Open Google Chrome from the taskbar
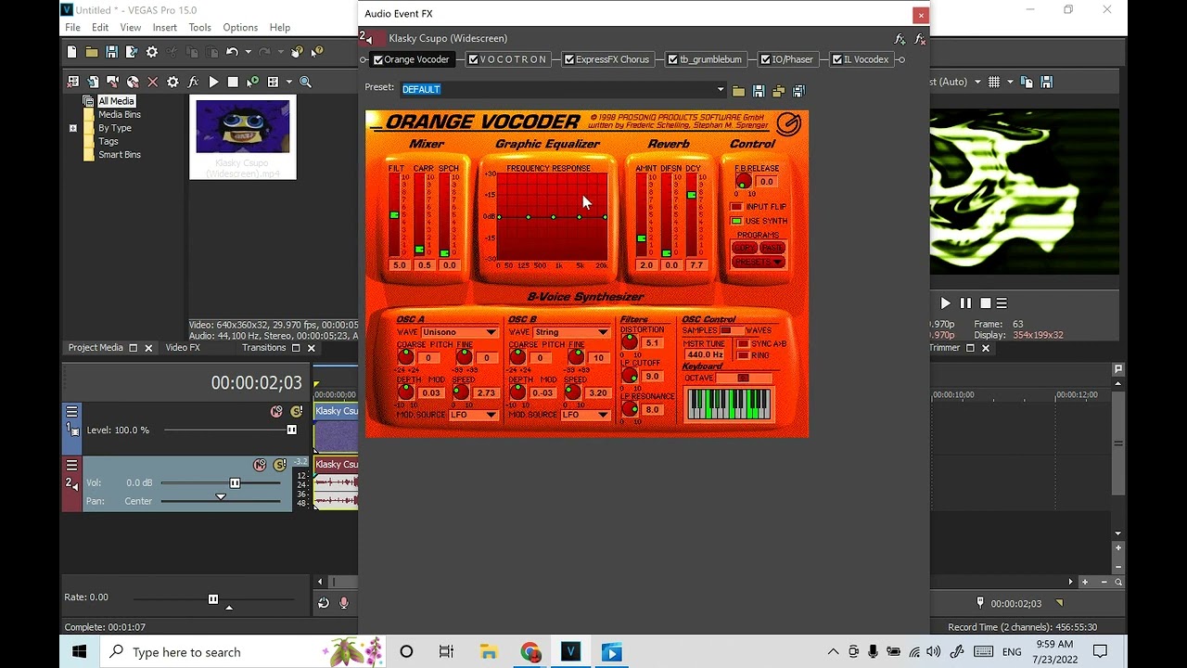The image size is (1187, 668). point(530,652)
